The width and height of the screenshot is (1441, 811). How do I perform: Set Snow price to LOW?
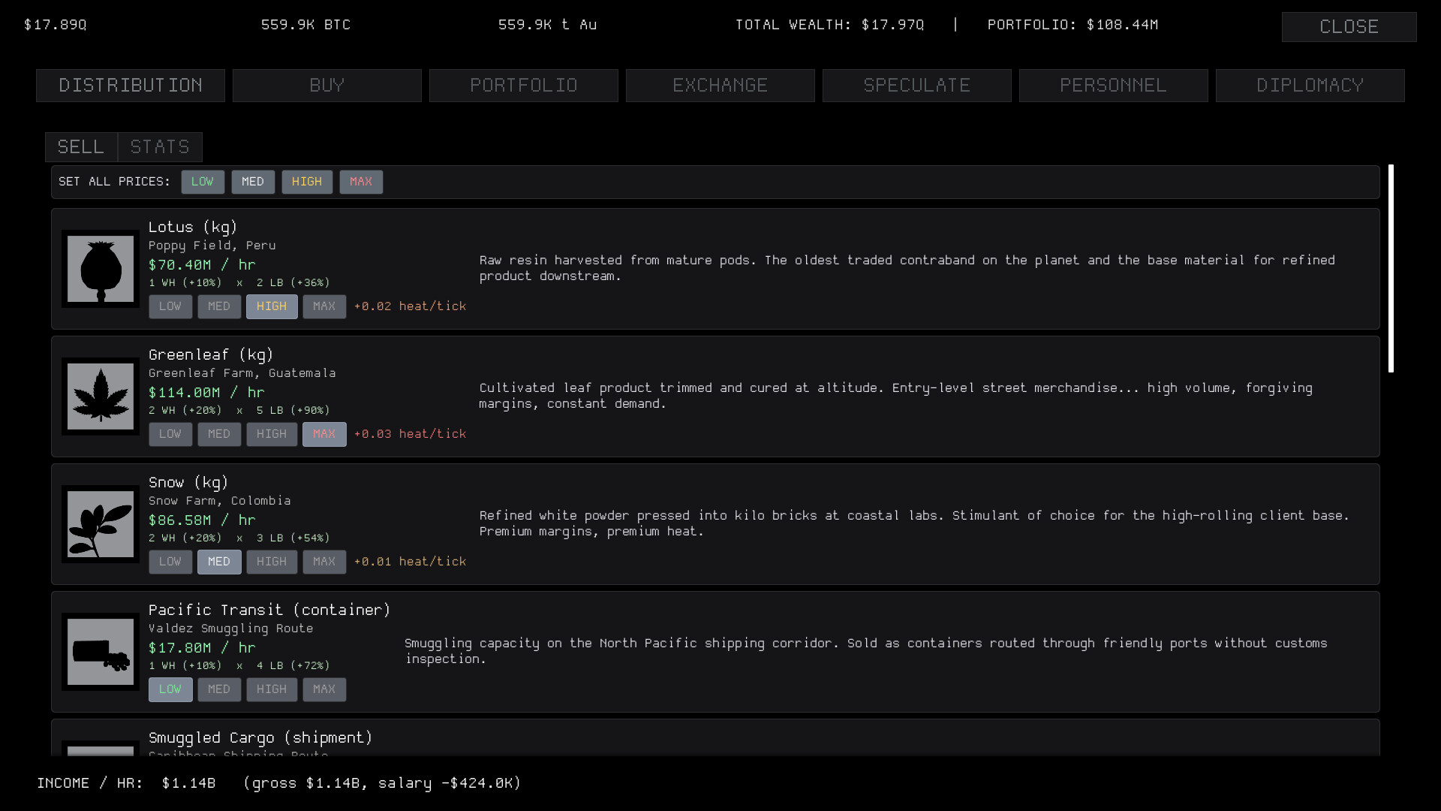pyautogui.click(x=170, y=562)
